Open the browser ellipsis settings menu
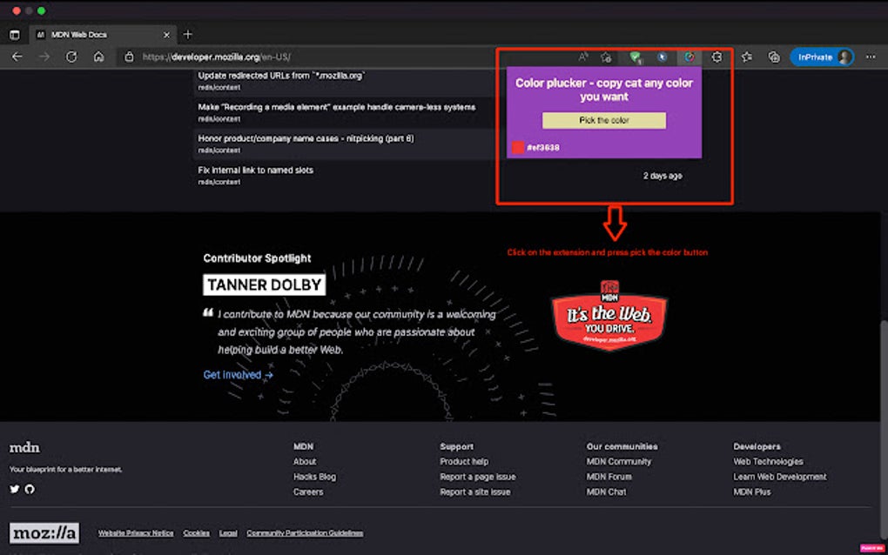This screenshot has height=555, width=888. click(x=870, y=56)
